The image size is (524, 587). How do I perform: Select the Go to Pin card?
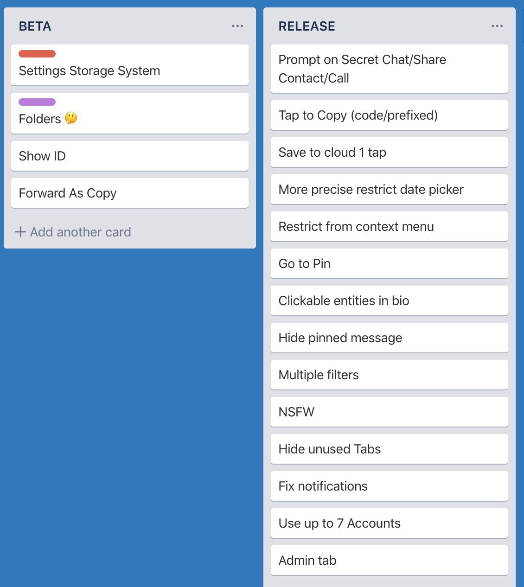click(x=390, y=263)
